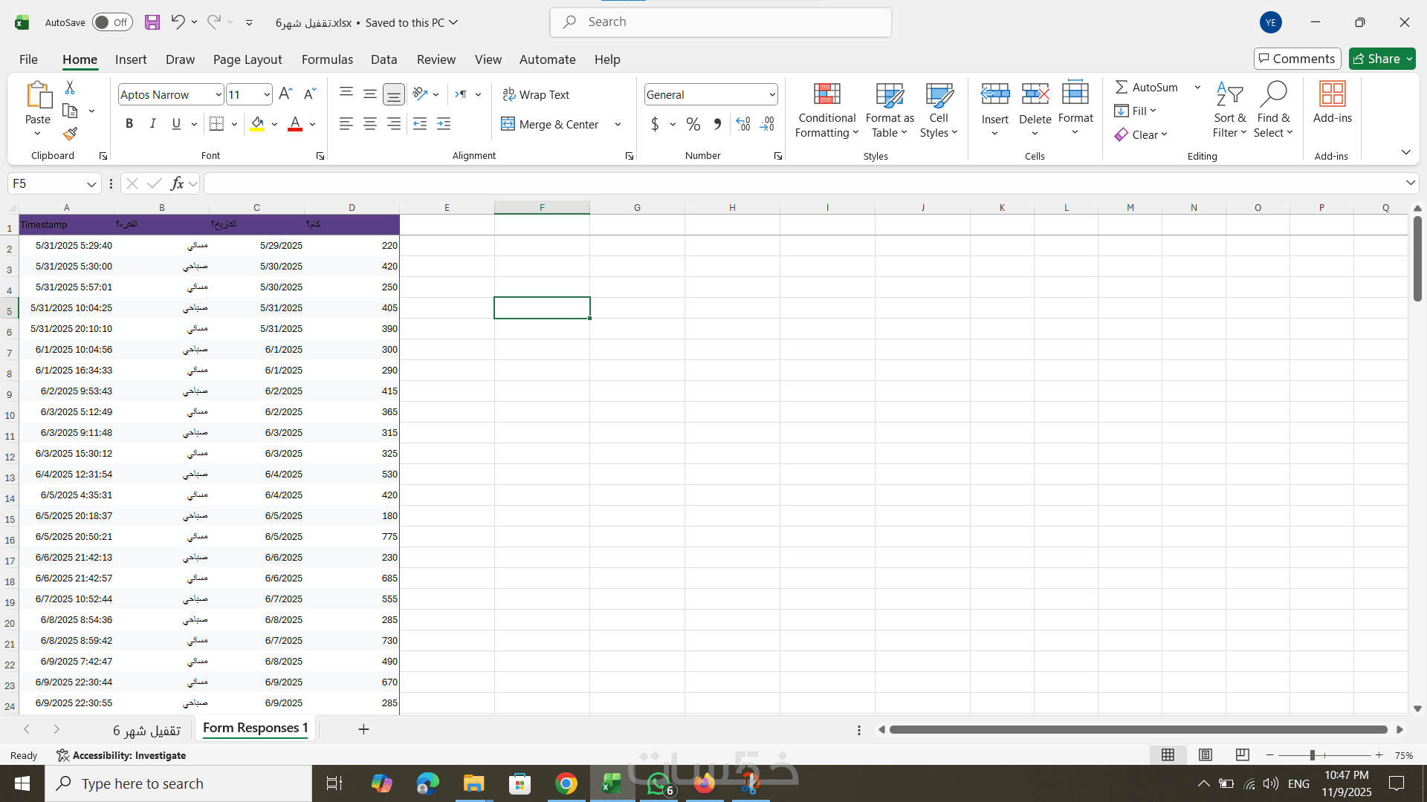This screenshot has width=1427, height=802.
Task: Switch to the تقفيل شهر 6 sheet tab
Action: pyautogui.click(x=146, y=730)
